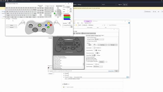Click the right trigger image beside Xbox controller
This screenshot has height=92, width=163.
(57, 23)
